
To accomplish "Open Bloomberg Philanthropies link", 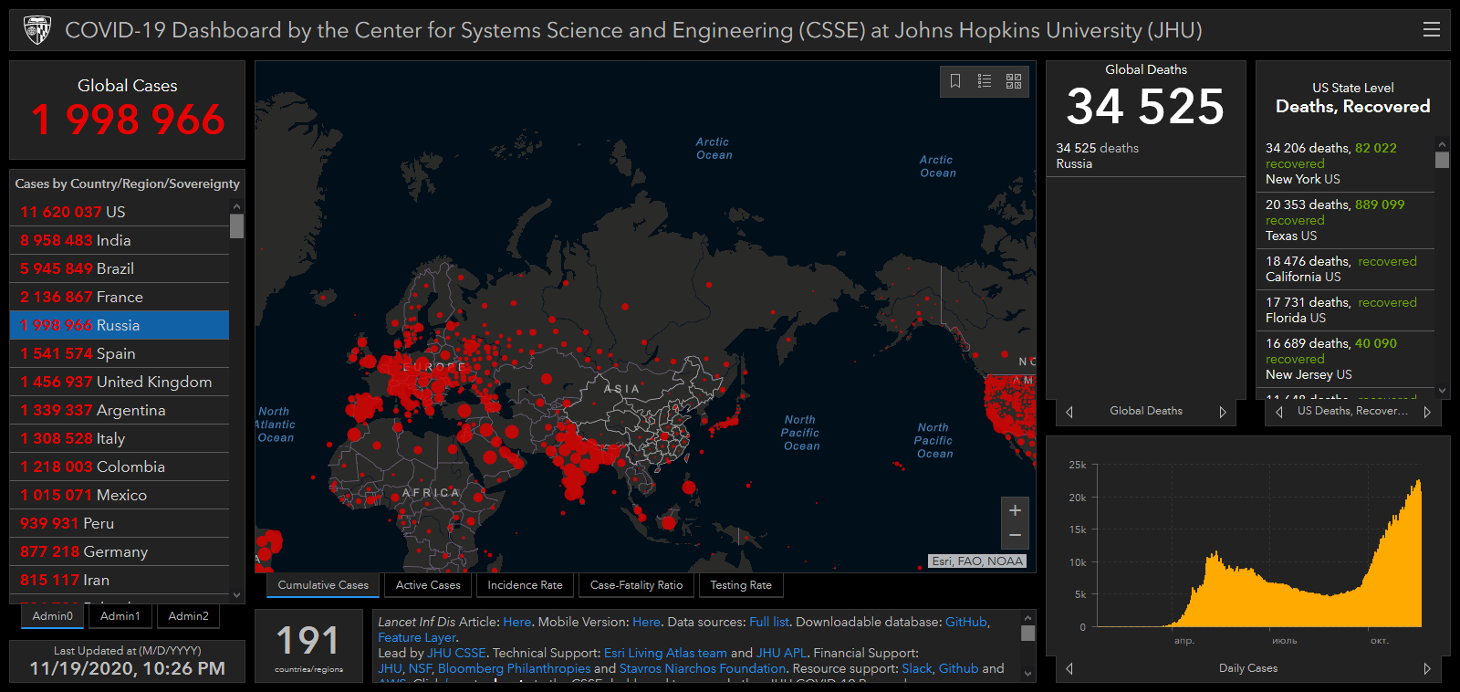I will 514,668.
